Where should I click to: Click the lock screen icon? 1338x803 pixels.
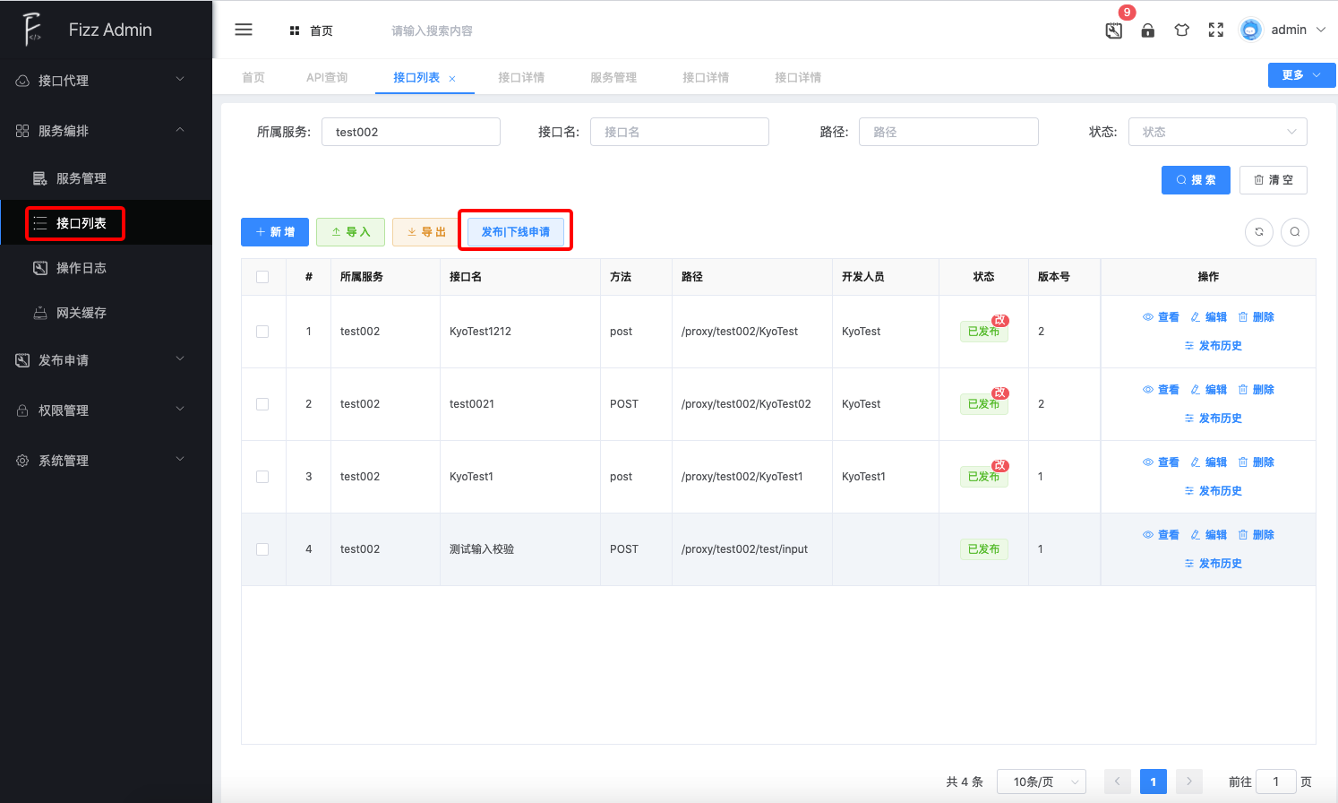click(1147, 30)
